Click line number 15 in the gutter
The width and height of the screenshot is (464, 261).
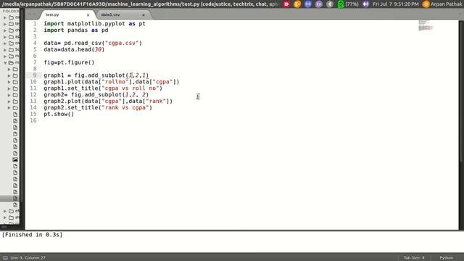(x=33, y=114)
